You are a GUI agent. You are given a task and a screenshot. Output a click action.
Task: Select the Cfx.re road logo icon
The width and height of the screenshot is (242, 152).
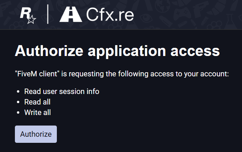[71, 14]
